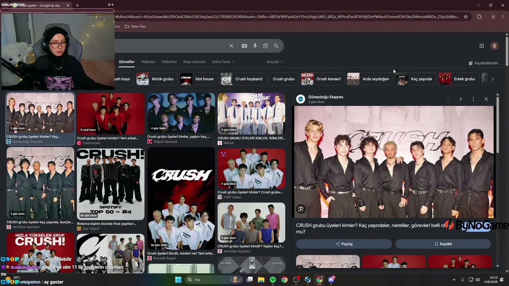Open the Windows Start menu
509x286 pixels.
pyautogui.click(x=178, y=280)
